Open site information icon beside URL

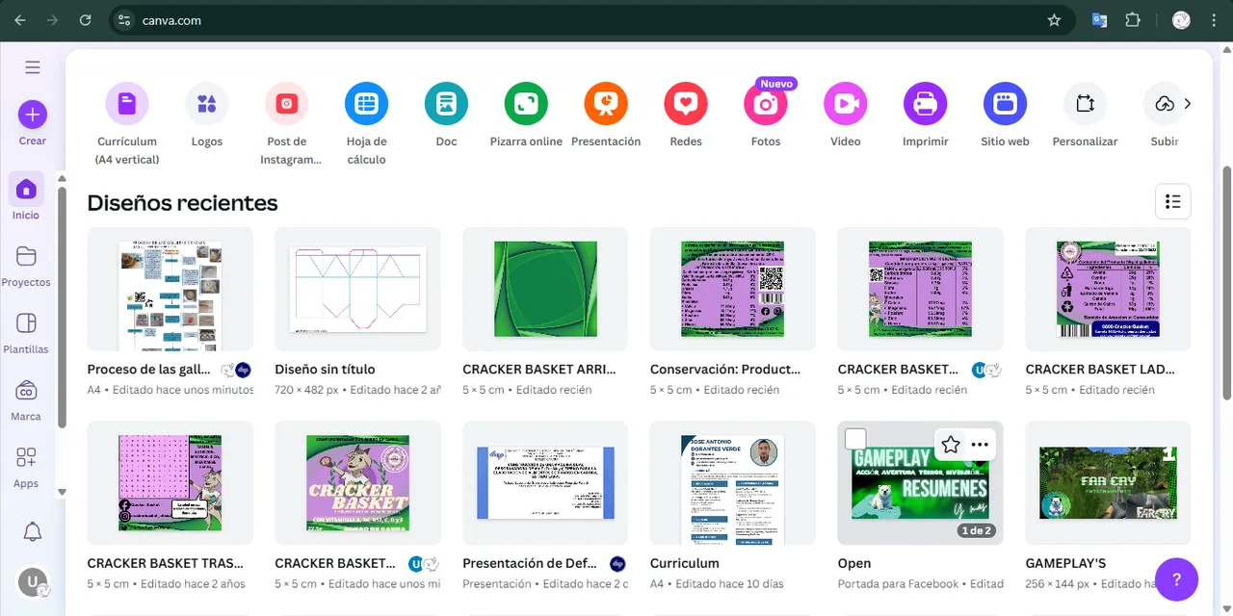pos(123,20)
